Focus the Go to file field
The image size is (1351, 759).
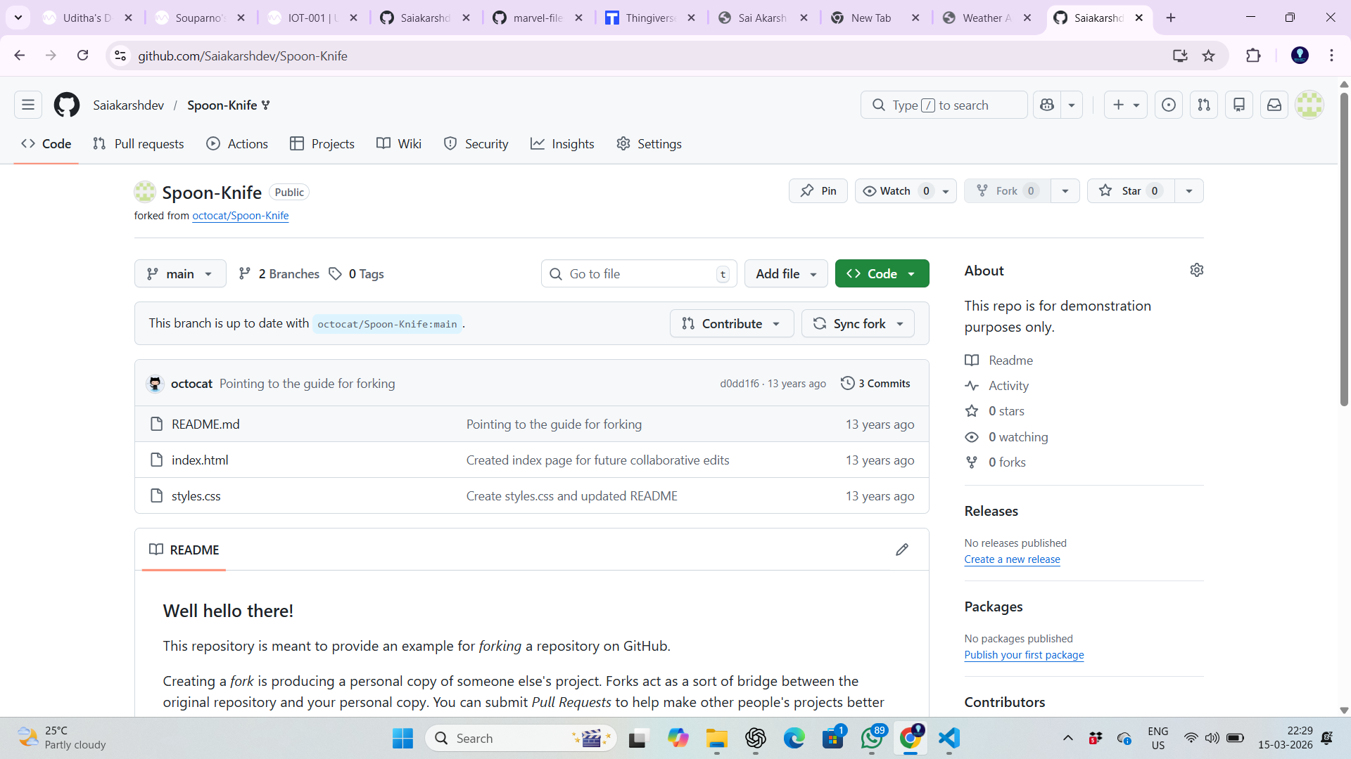click(x=639, y=273)
